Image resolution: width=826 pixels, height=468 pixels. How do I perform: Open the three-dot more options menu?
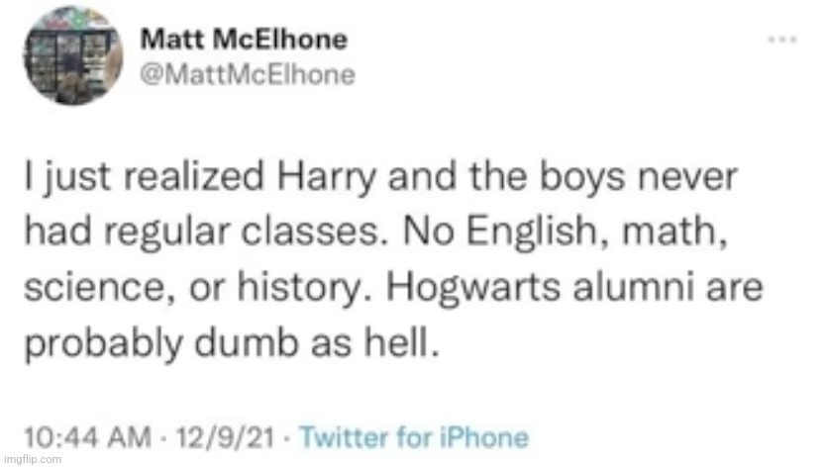tap(782, 40)
